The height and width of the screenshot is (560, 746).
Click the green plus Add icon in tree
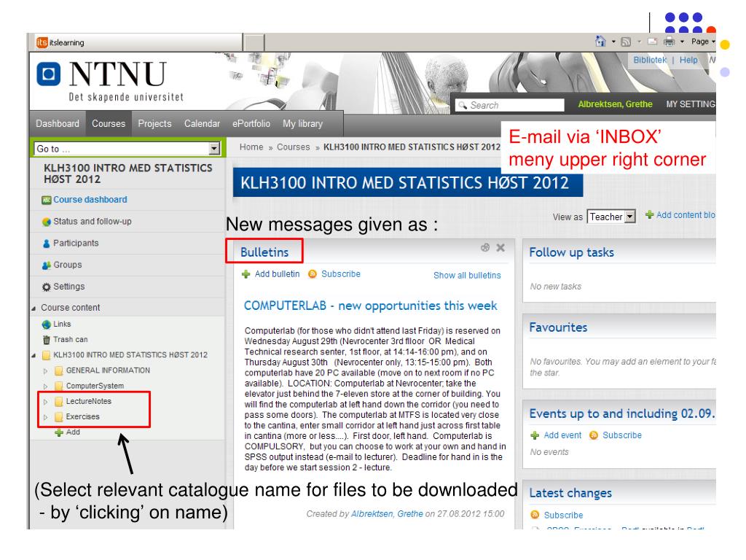59,432
